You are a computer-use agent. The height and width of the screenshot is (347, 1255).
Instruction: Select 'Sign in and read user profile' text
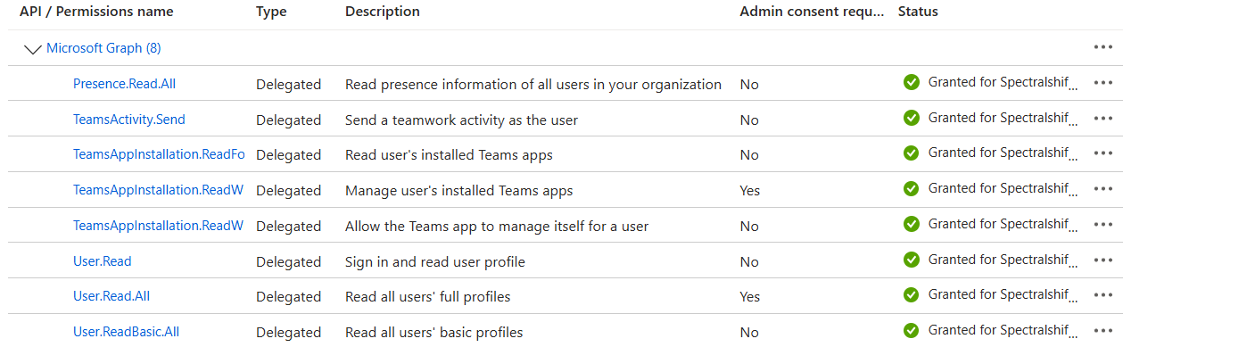(x=435, y=261)
